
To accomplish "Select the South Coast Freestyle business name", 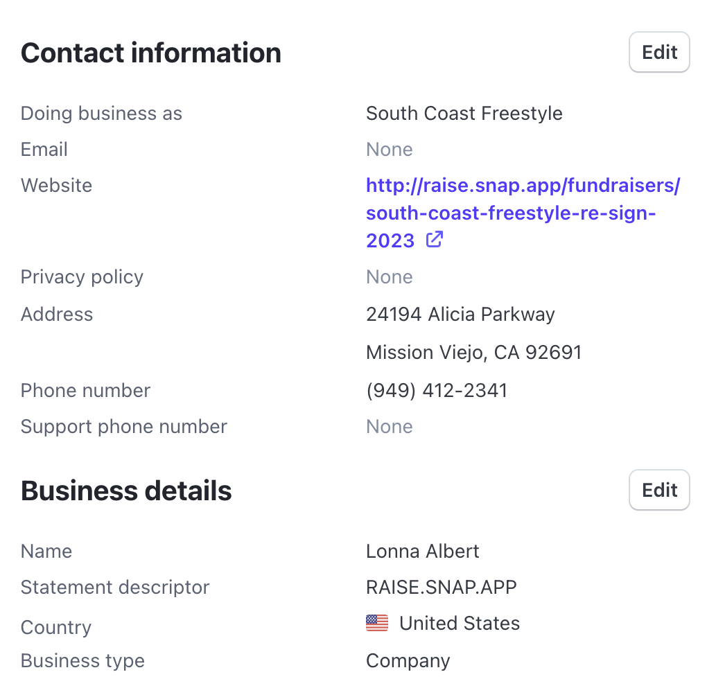I will coord(464,113).
